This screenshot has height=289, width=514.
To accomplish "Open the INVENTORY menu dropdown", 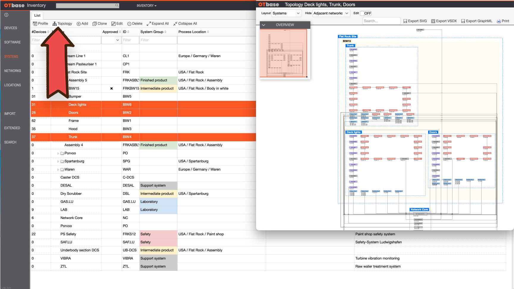I will [x=147, y=6].
